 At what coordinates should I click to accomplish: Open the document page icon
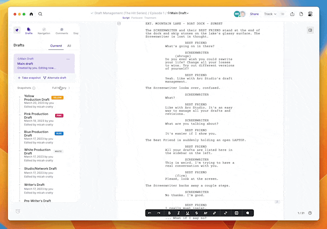click(x=301, y=14)
